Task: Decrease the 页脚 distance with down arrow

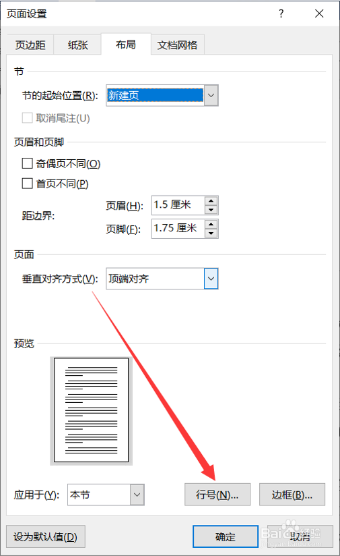Action: [x=211, y=233]
